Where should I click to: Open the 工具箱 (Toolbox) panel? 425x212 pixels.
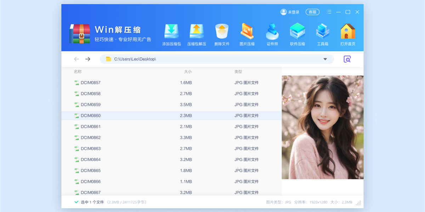[x=323, y=34]
